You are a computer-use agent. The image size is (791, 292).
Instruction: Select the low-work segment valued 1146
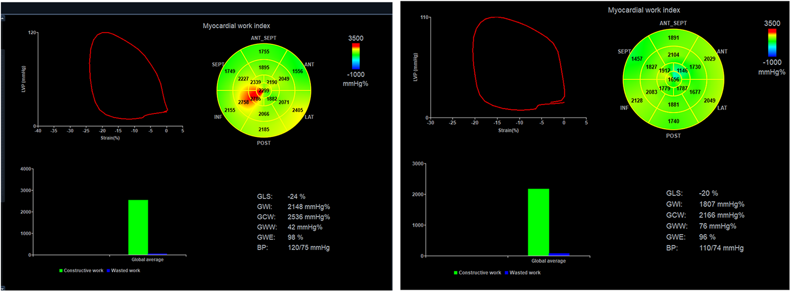[682, 70]
